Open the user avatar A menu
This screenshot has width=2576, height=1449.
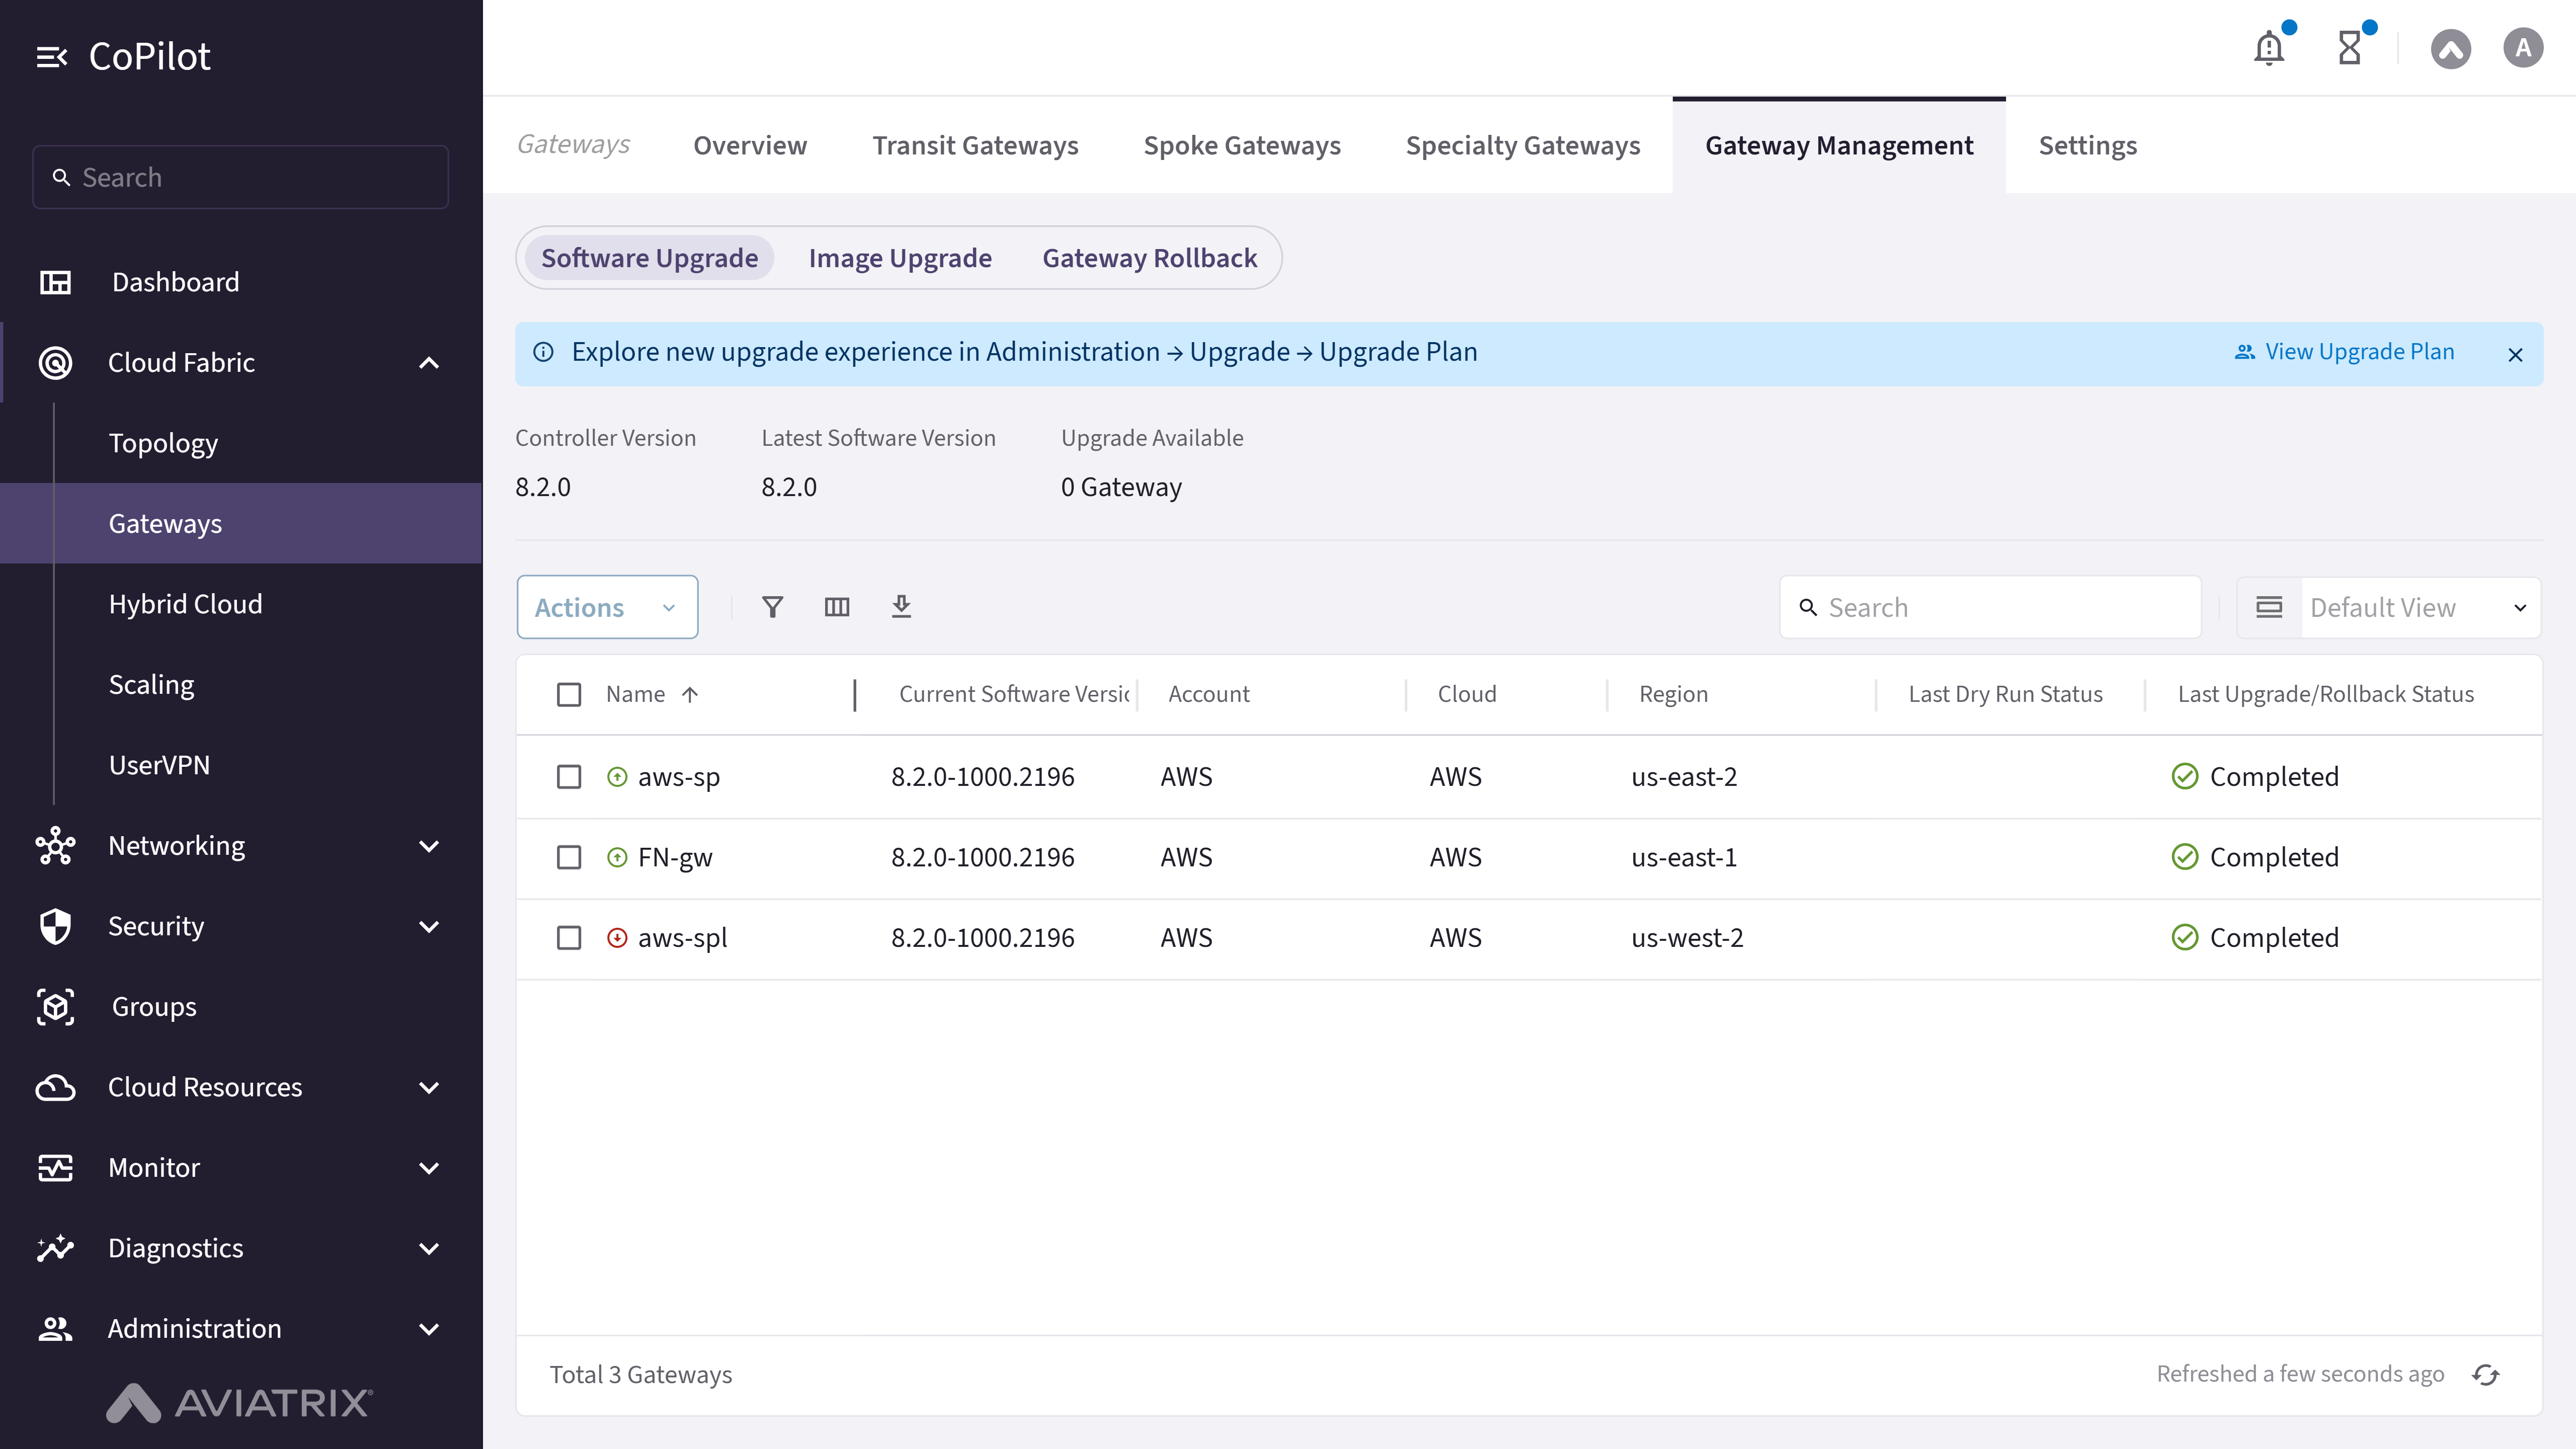(x=2523, y=48)
